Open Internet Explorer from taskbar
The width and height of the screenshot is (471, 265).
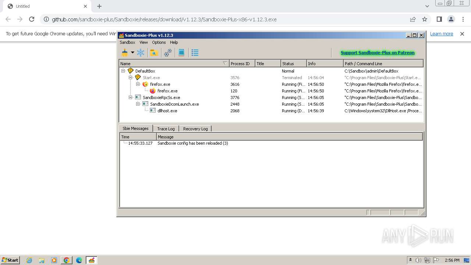pyautogui.click(x=29, y=260)
